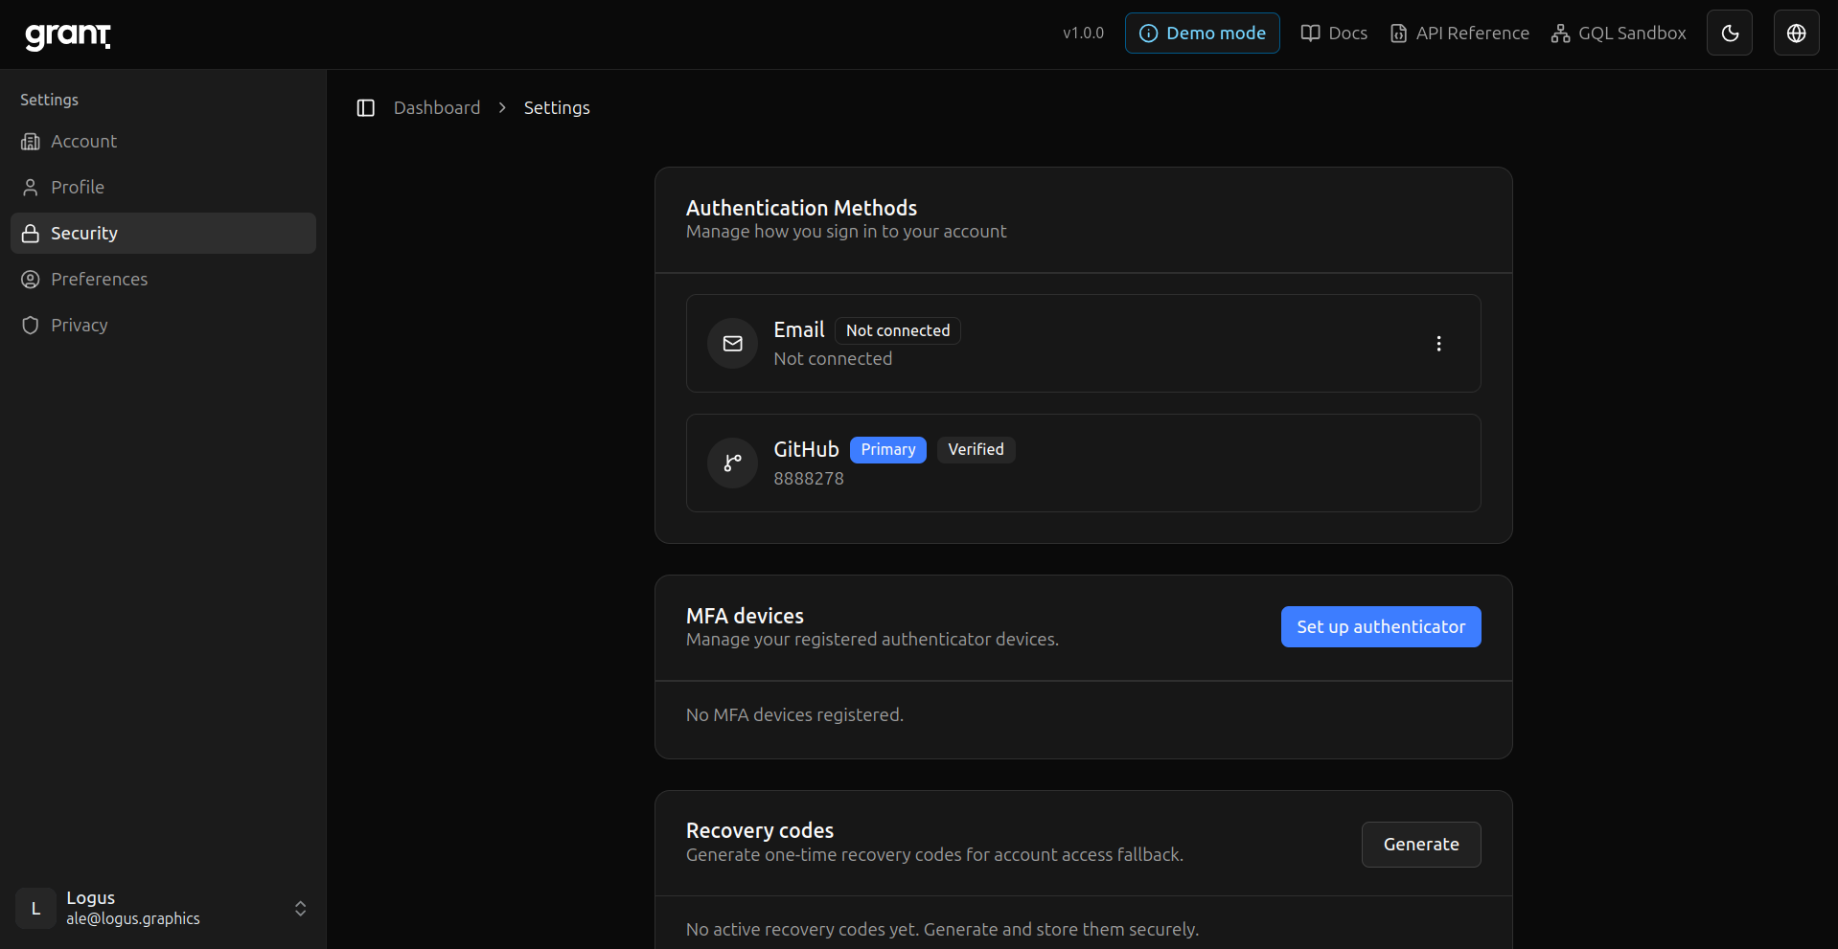Go to Dashboard breadcrumb

[437, 108]
